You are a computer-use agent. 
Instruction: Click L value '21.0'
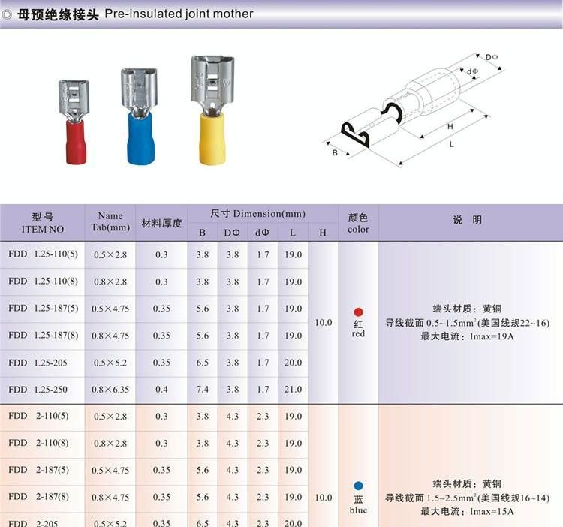293,390
